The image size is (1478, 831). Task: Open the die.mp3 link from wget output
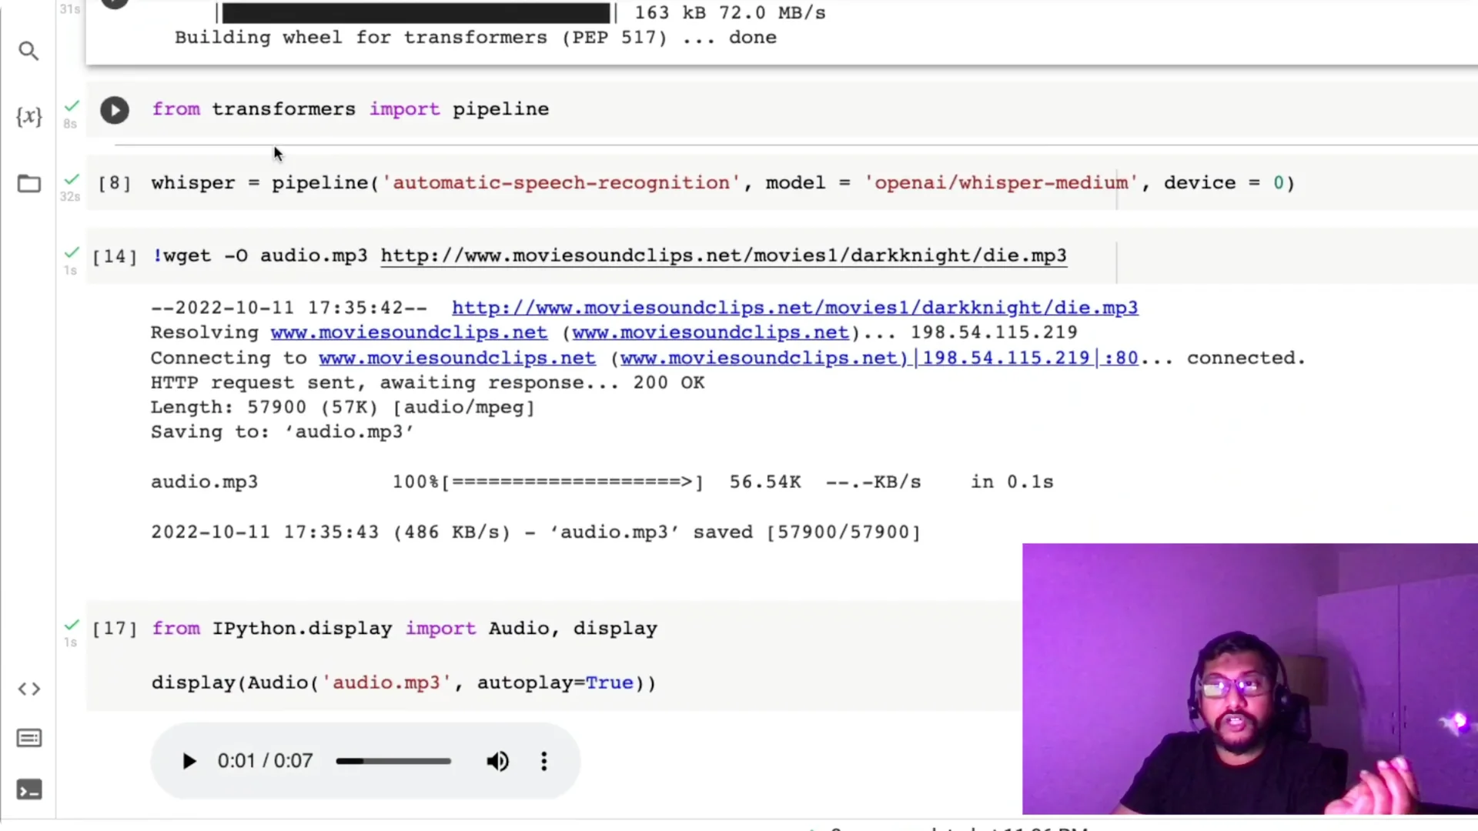tap(795, 307)
